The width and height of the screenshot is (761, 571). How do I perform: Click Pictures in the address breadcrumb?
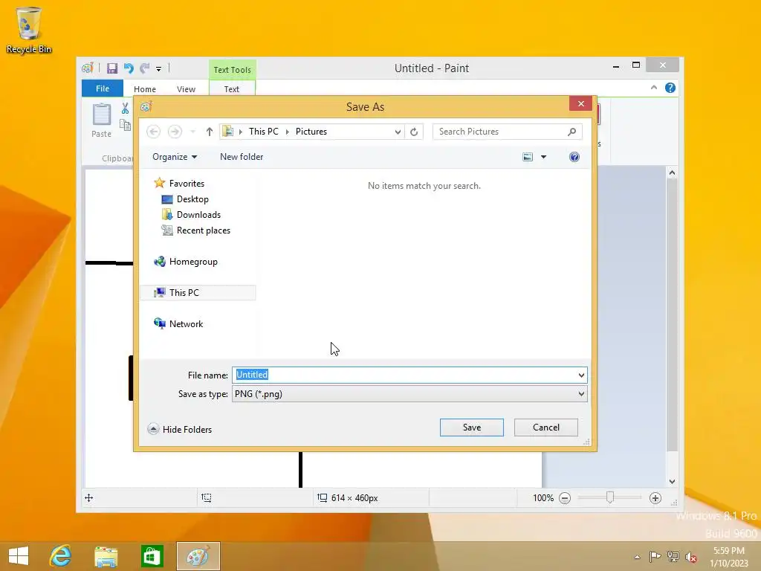311,132
